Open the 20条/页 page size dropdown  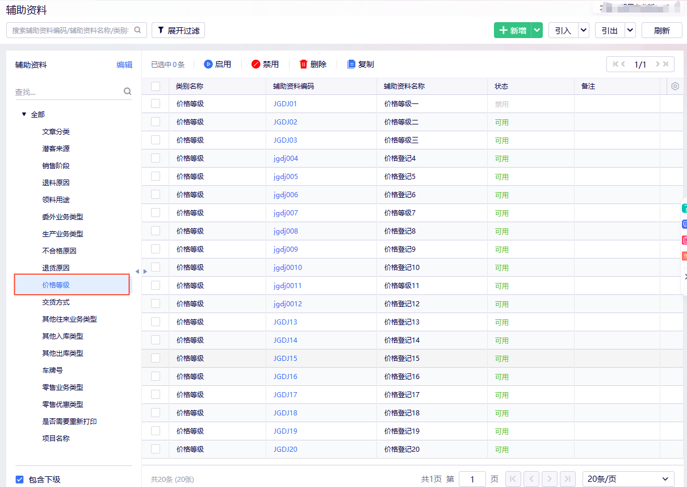click(x=629, y=479)
